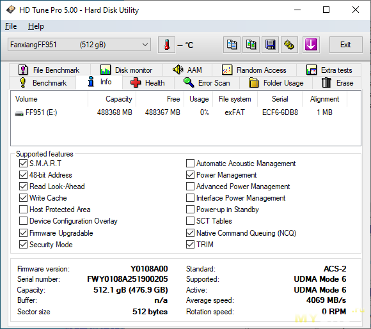371x329 pixels.
Task: Toggle the Write Cache checkbox
Action: coord(23,198)
